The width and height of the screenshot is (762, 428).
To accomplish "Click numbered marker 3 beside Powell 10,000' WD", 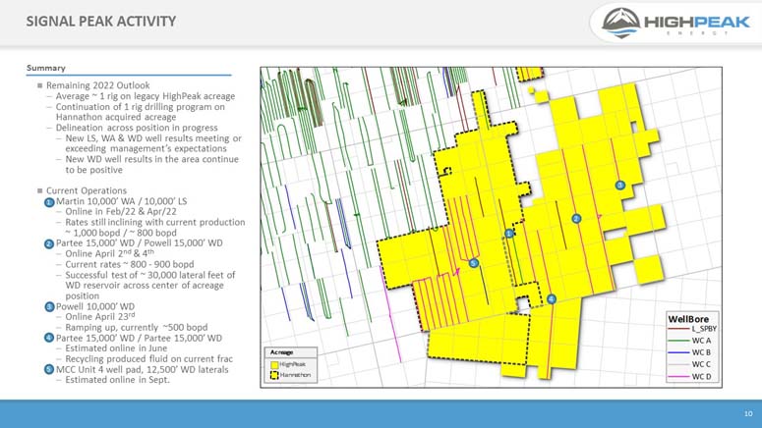I will coord(49,306).
